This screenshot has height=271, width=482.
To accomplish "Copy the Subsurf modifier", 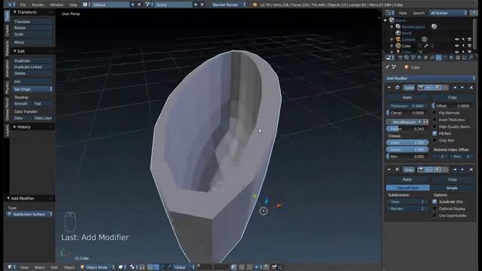I will (x=452, y=179).
